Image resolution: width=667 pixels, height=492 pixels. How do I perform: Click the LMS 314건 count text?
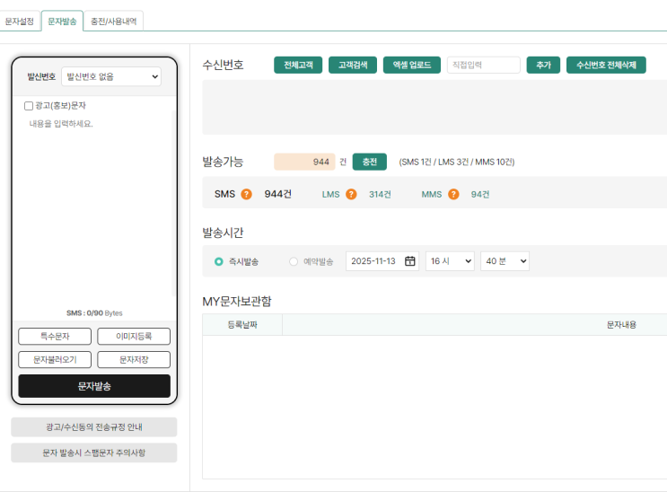click(x=380, y=195)
